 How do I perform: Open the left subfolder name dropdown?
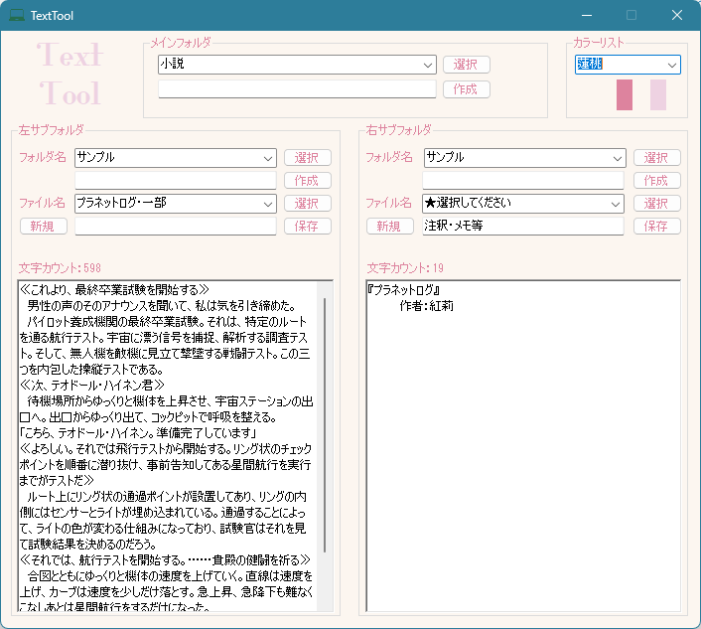point(176,158)
